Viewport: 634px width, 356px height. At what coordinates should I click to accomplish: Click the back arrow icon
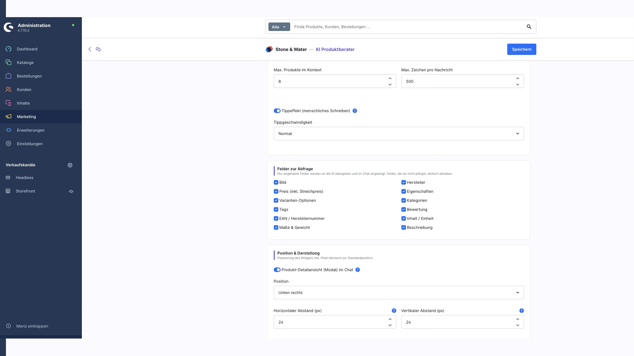89,49
